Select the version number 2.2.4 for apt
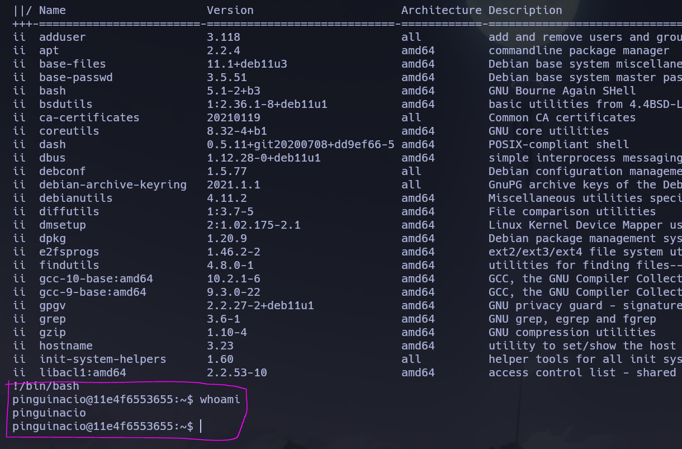 [222, 50]
